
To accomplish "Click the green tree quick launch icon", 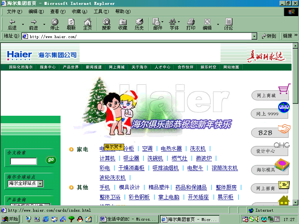I will click(x=71, y=219).
